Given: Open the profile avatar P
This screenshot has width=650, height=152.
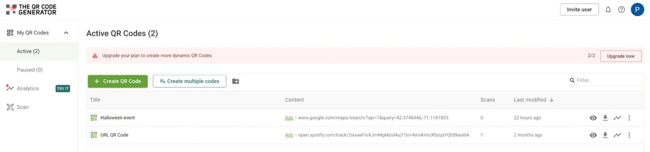Looking at the screenshot, I should pos(637,9).
